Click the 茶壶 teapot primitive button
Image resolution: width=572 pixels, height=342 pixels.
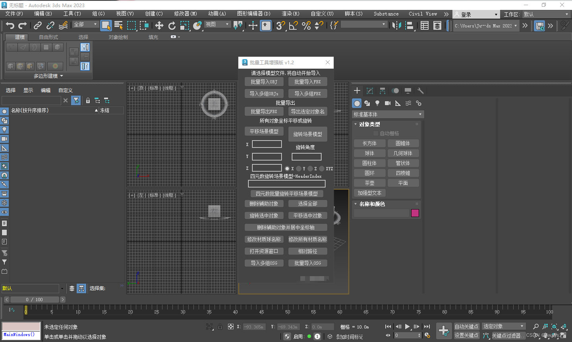click(x=369, y=183)
